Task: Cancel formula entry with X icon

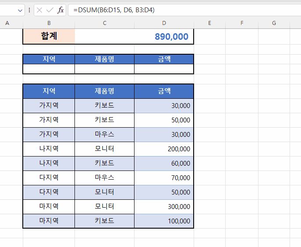Action: pos(39,10)
